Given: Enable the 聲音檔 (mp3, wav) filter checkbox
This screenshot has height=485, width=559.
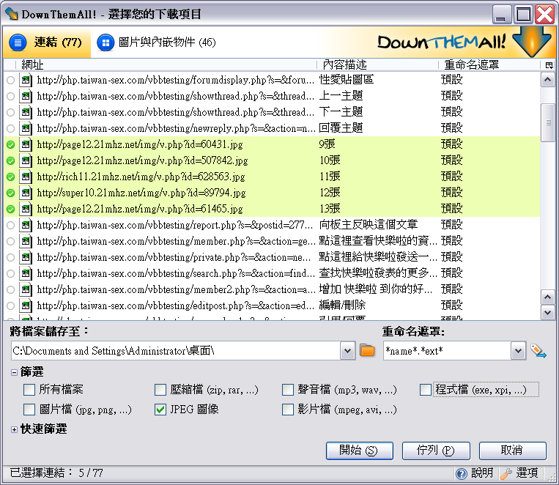Looking at the screenshot, I should 288,390.
